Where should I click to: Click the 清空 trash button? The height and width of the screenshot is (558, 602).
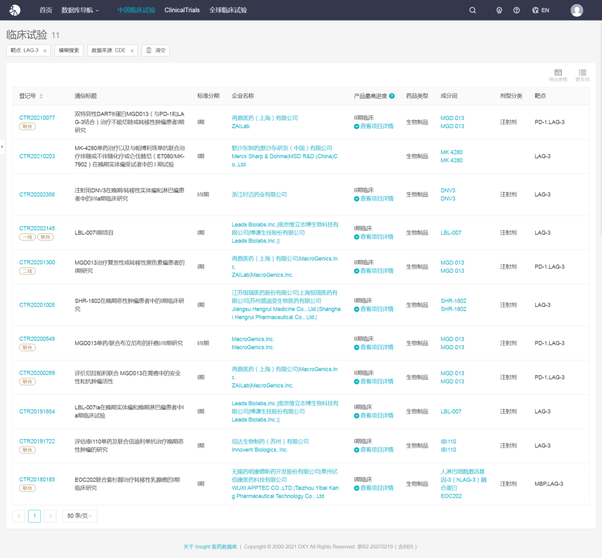point(156,50)
